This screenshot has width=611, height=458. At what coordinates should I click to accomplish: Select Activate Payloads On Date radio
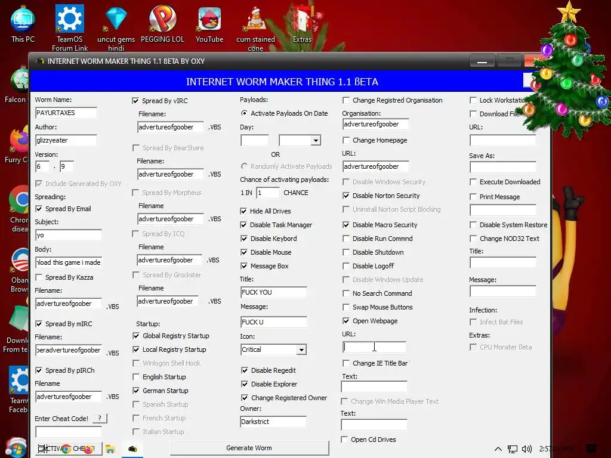point(244,113)
